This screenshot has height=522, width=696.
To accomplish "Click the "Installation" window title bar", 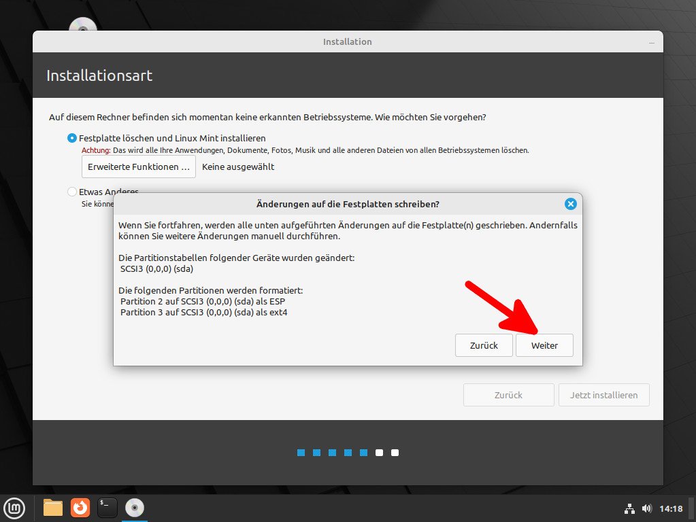I will [x=347, y=41].
